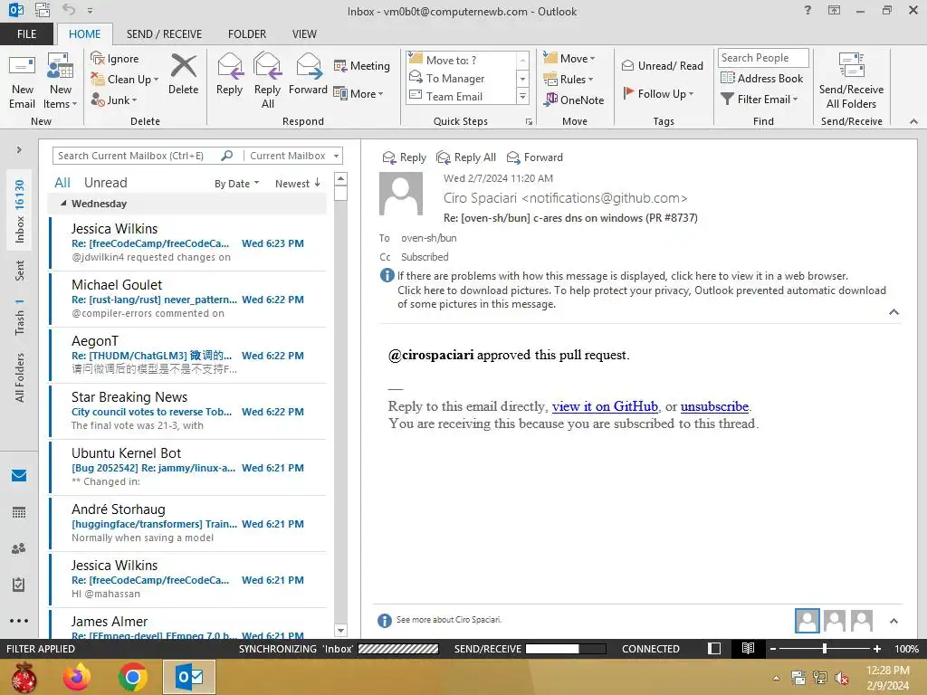Screen dimensions: 927x695
Task: Open Star Breaking News email
Action: [x=188, y=412]
